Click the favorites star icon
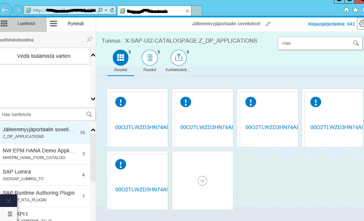Screen dimensions: 364x221 [x=355, y=10]
